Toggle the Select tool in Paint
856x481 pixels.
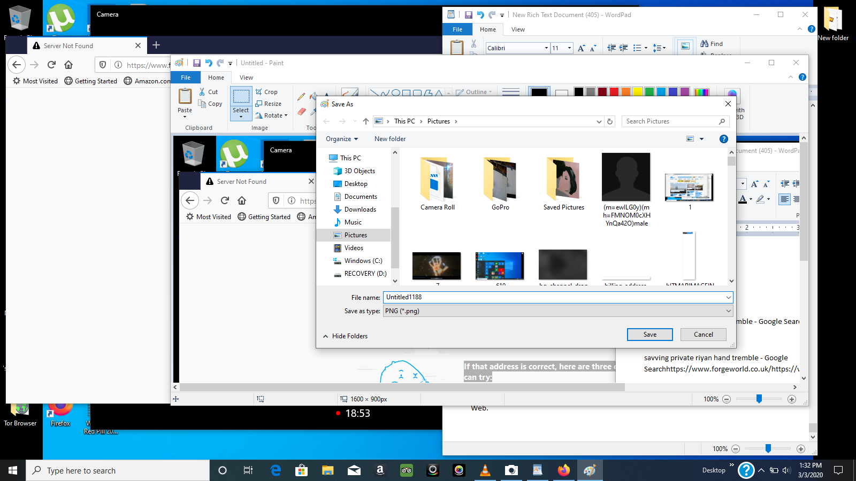click(x=241, y=103)
